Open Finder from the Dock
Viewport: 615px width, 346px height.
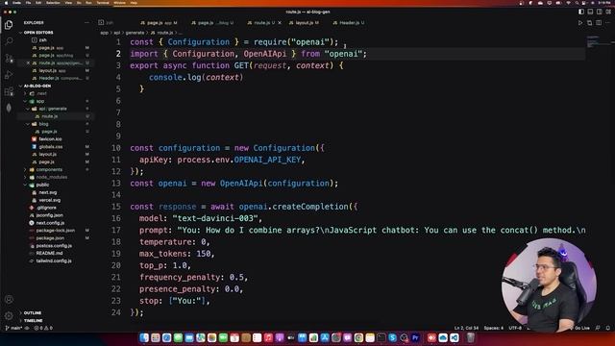pyautogui.click(x=144, y=337)
